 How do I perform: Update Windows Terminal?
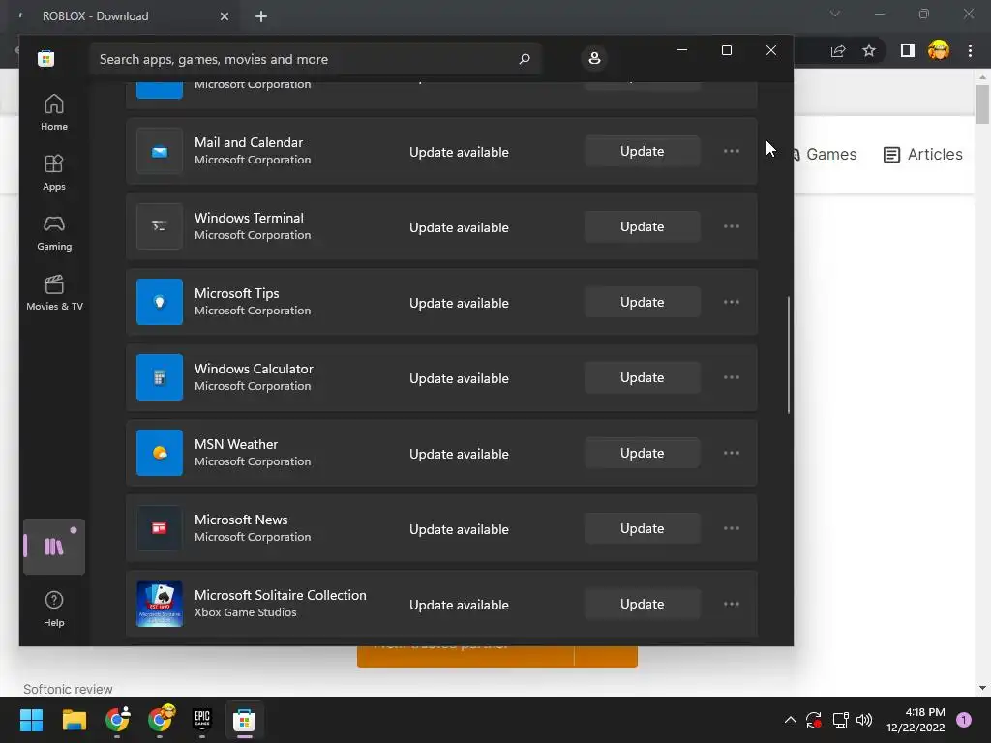click(643, 226)
